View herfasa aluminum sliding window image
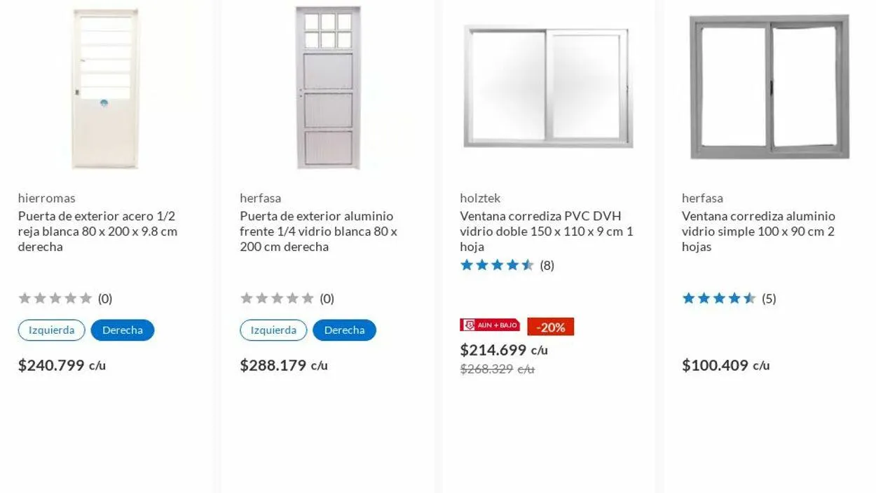This screenshot has width=876, height=493. pyautogui.click(x=769, y=88)
